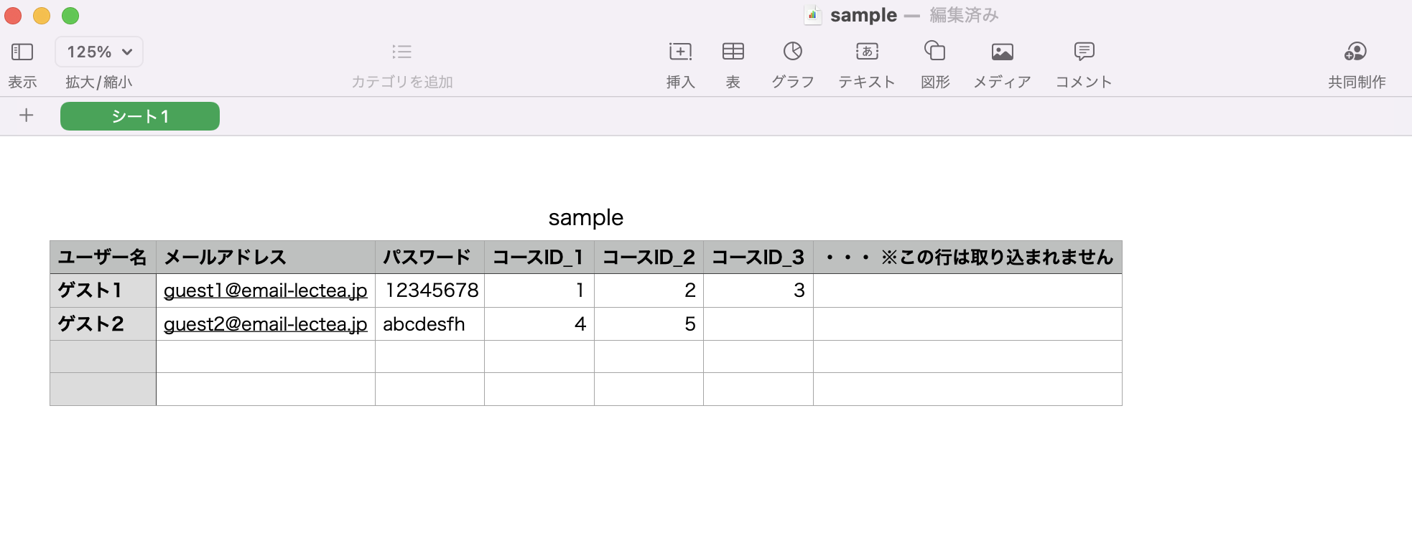Open the chart (グラフ) icon menu
The width and height of the screenshot is (1412, 548).
coord(793,52)
